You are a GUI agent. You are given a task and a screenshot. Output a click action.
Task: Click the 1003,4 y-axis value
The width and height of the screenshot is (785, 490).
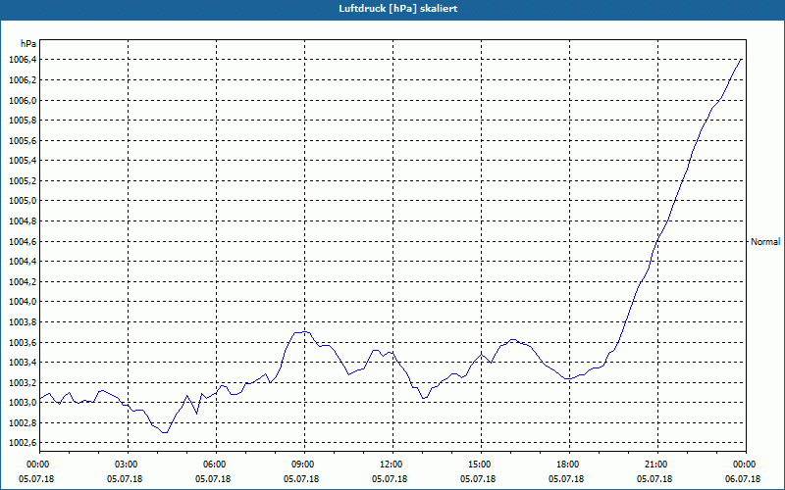tap(23, 363)
